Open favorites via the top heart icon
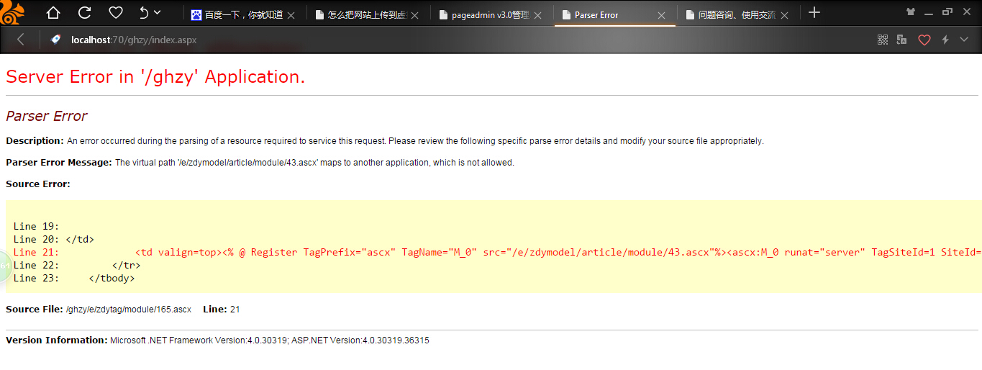This screenshot has height=370, width=982. point(115,12)
